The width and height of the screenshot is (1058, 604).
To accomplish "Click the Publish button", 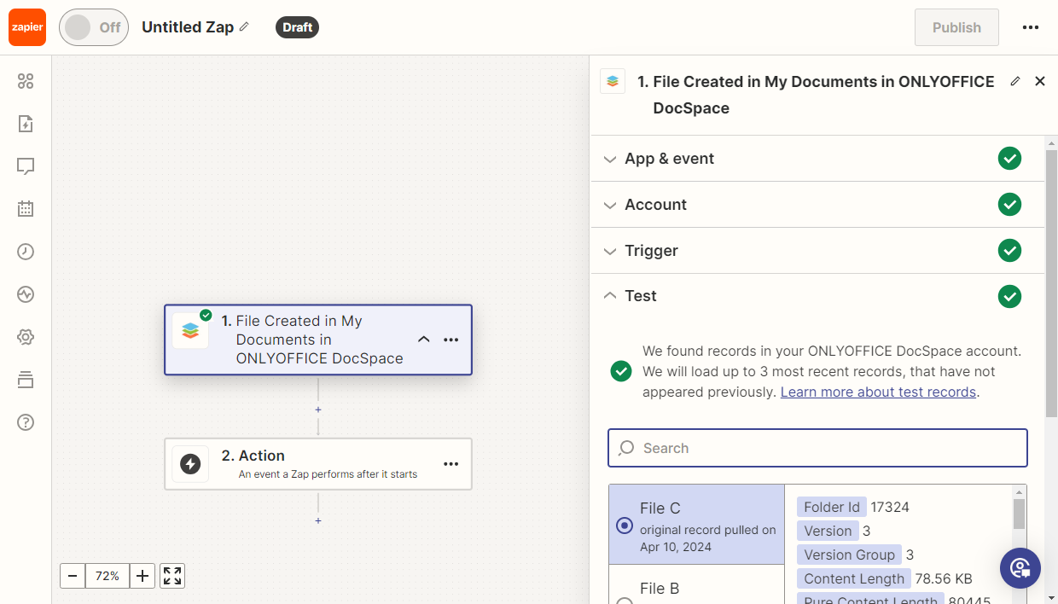I will pyautogui.click(x=956, y=27).
